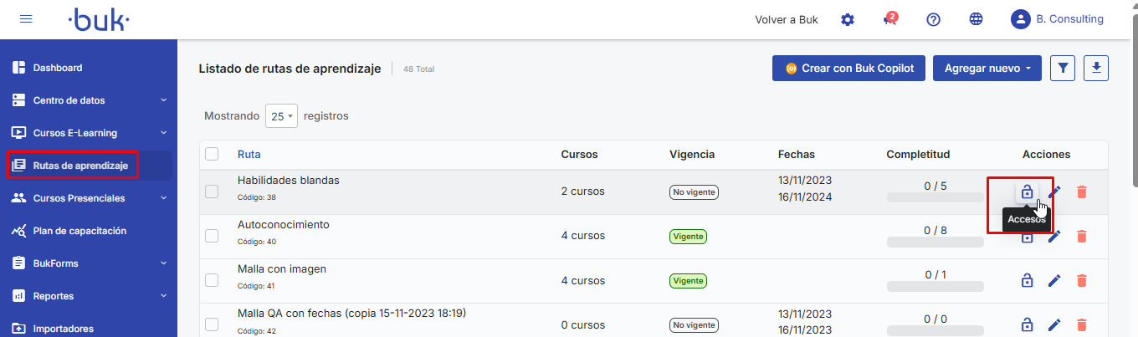This screenshot has height=337, width=1138.
Task: Click the download export icon
Action: point(1095,69)
